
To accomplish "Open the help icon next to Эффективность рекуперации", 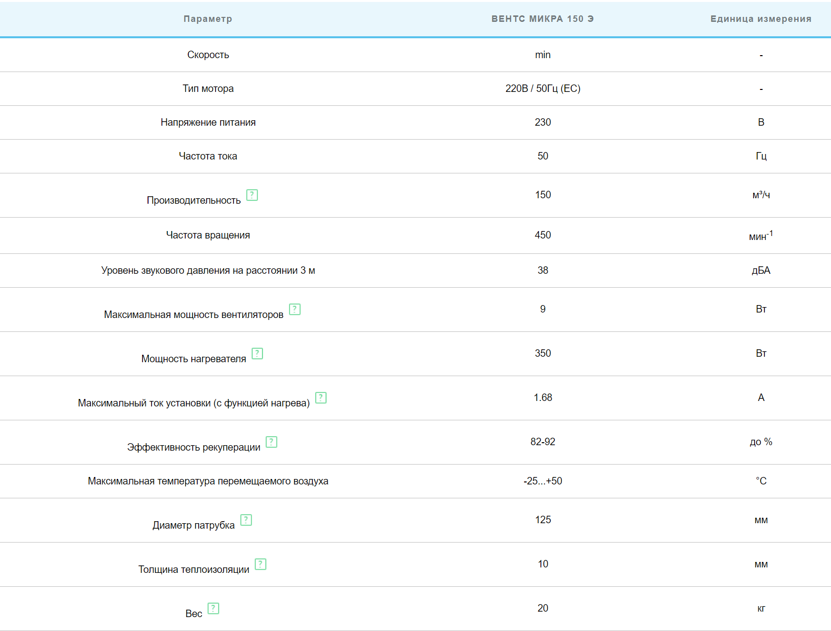I will pos(271,442).
